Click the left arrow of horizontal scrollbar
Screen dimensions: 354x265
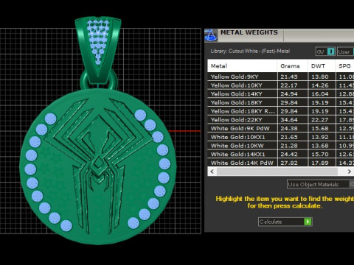coord(212,172)
